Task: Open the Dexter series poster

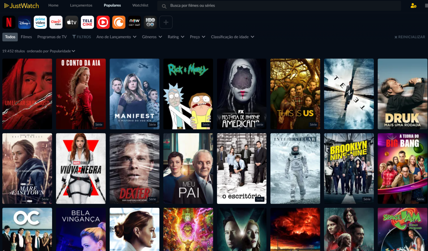Action: click(135, 169)
